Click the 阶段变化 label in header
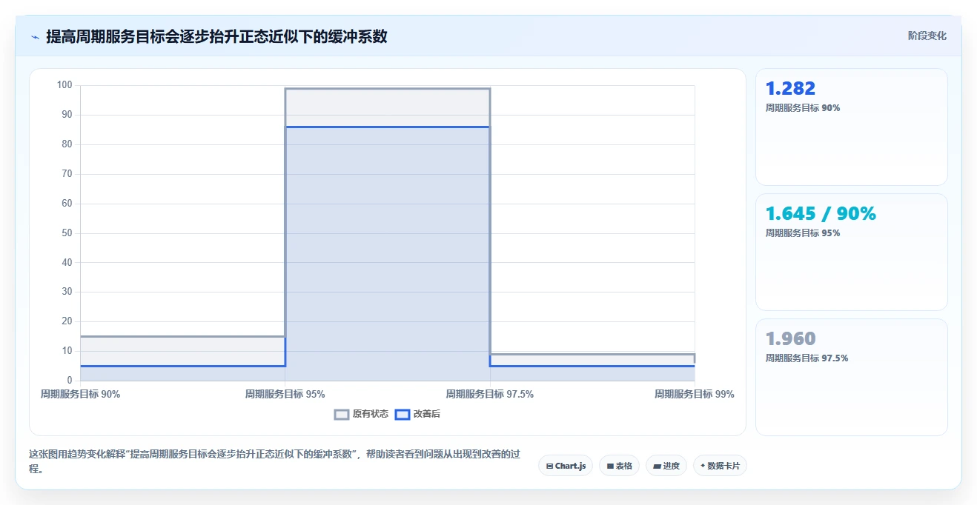Viewport: 977px width, 505px height. (927, 36)
